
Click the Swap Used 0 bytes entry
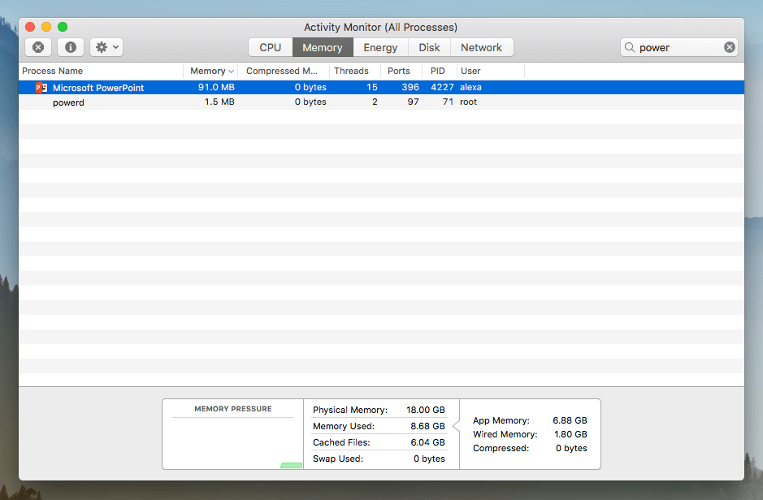[x=379, y=459]
